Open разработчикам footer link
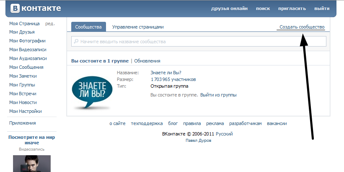The height and width of the screenshot is (172, 344). coord(246,123)
